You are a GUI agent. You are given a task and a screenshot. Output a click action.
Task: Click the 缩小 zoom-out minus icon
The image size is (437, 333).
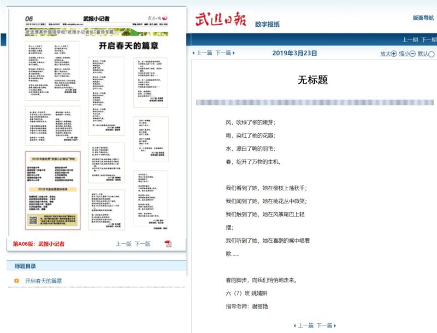pos(412,54)
